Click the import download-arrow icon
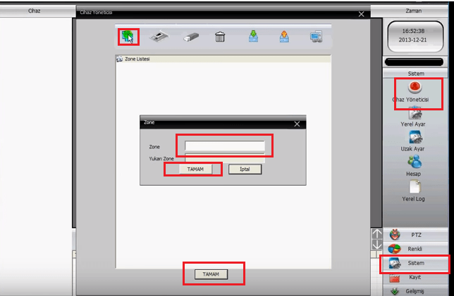Image resolution: width=454 pixels, height=296 pixels. pyautogui.click(x=253, y=37)
